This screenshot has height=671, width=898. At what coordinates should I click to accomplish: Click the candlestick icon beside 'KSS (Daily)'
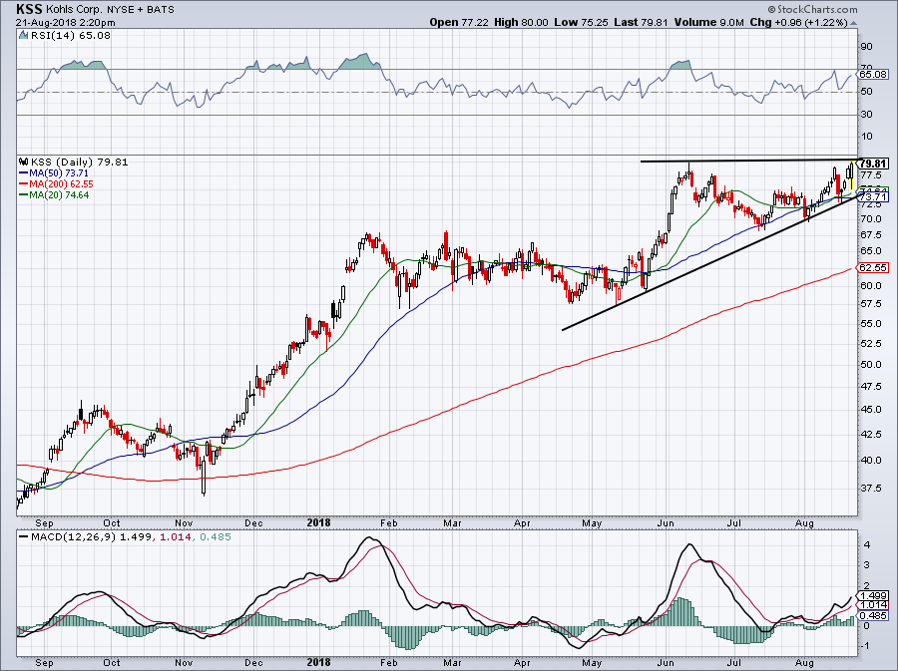coord(24,162)
